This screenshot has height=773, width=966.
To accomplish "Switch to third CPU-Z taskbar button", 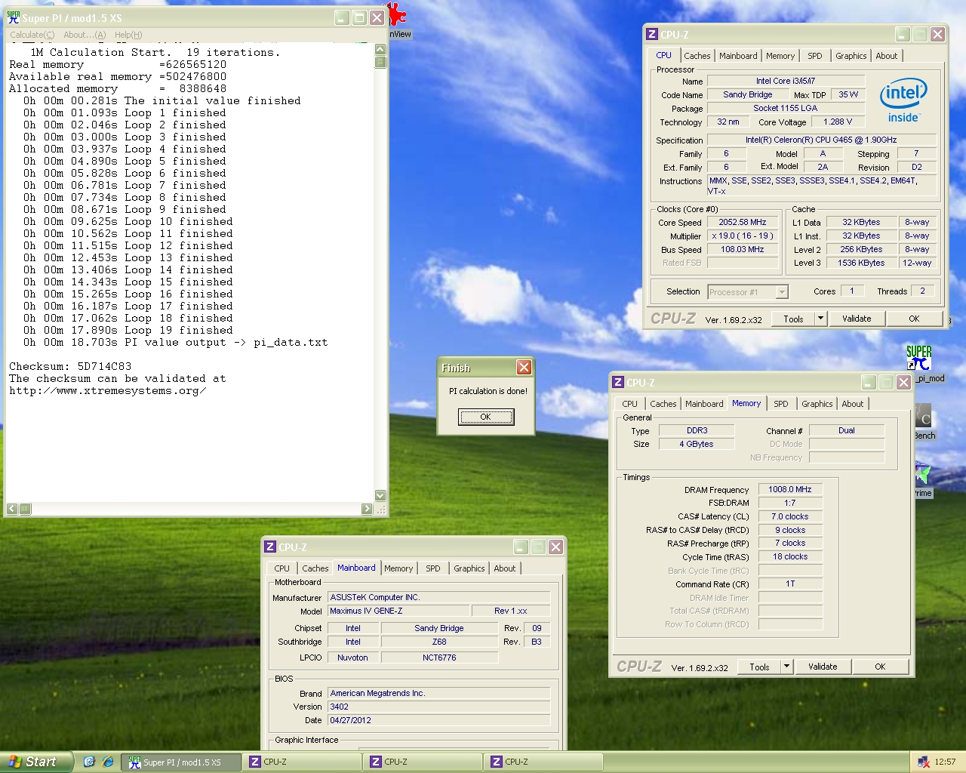I will [545, 762].
